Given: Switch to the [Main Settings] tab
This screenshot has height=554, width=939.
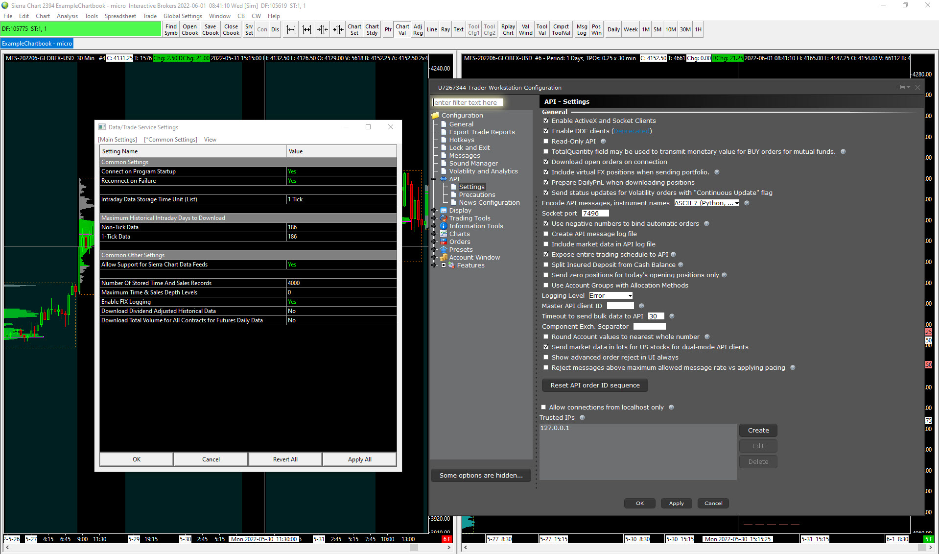Looking at the screenshot, I should pos(117,140).
